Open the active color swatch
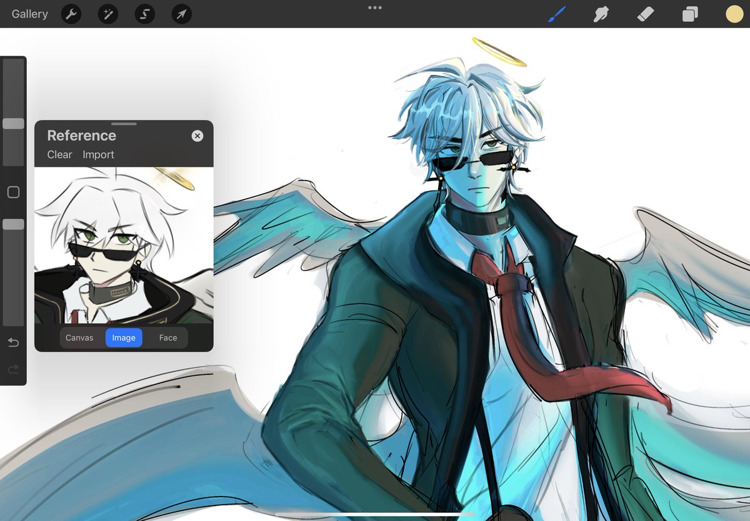 click(734, 14)
